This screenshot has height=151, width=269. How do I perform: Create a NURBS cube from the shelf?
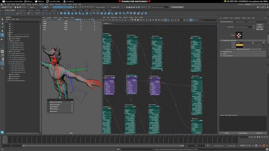tap(65, 13)
